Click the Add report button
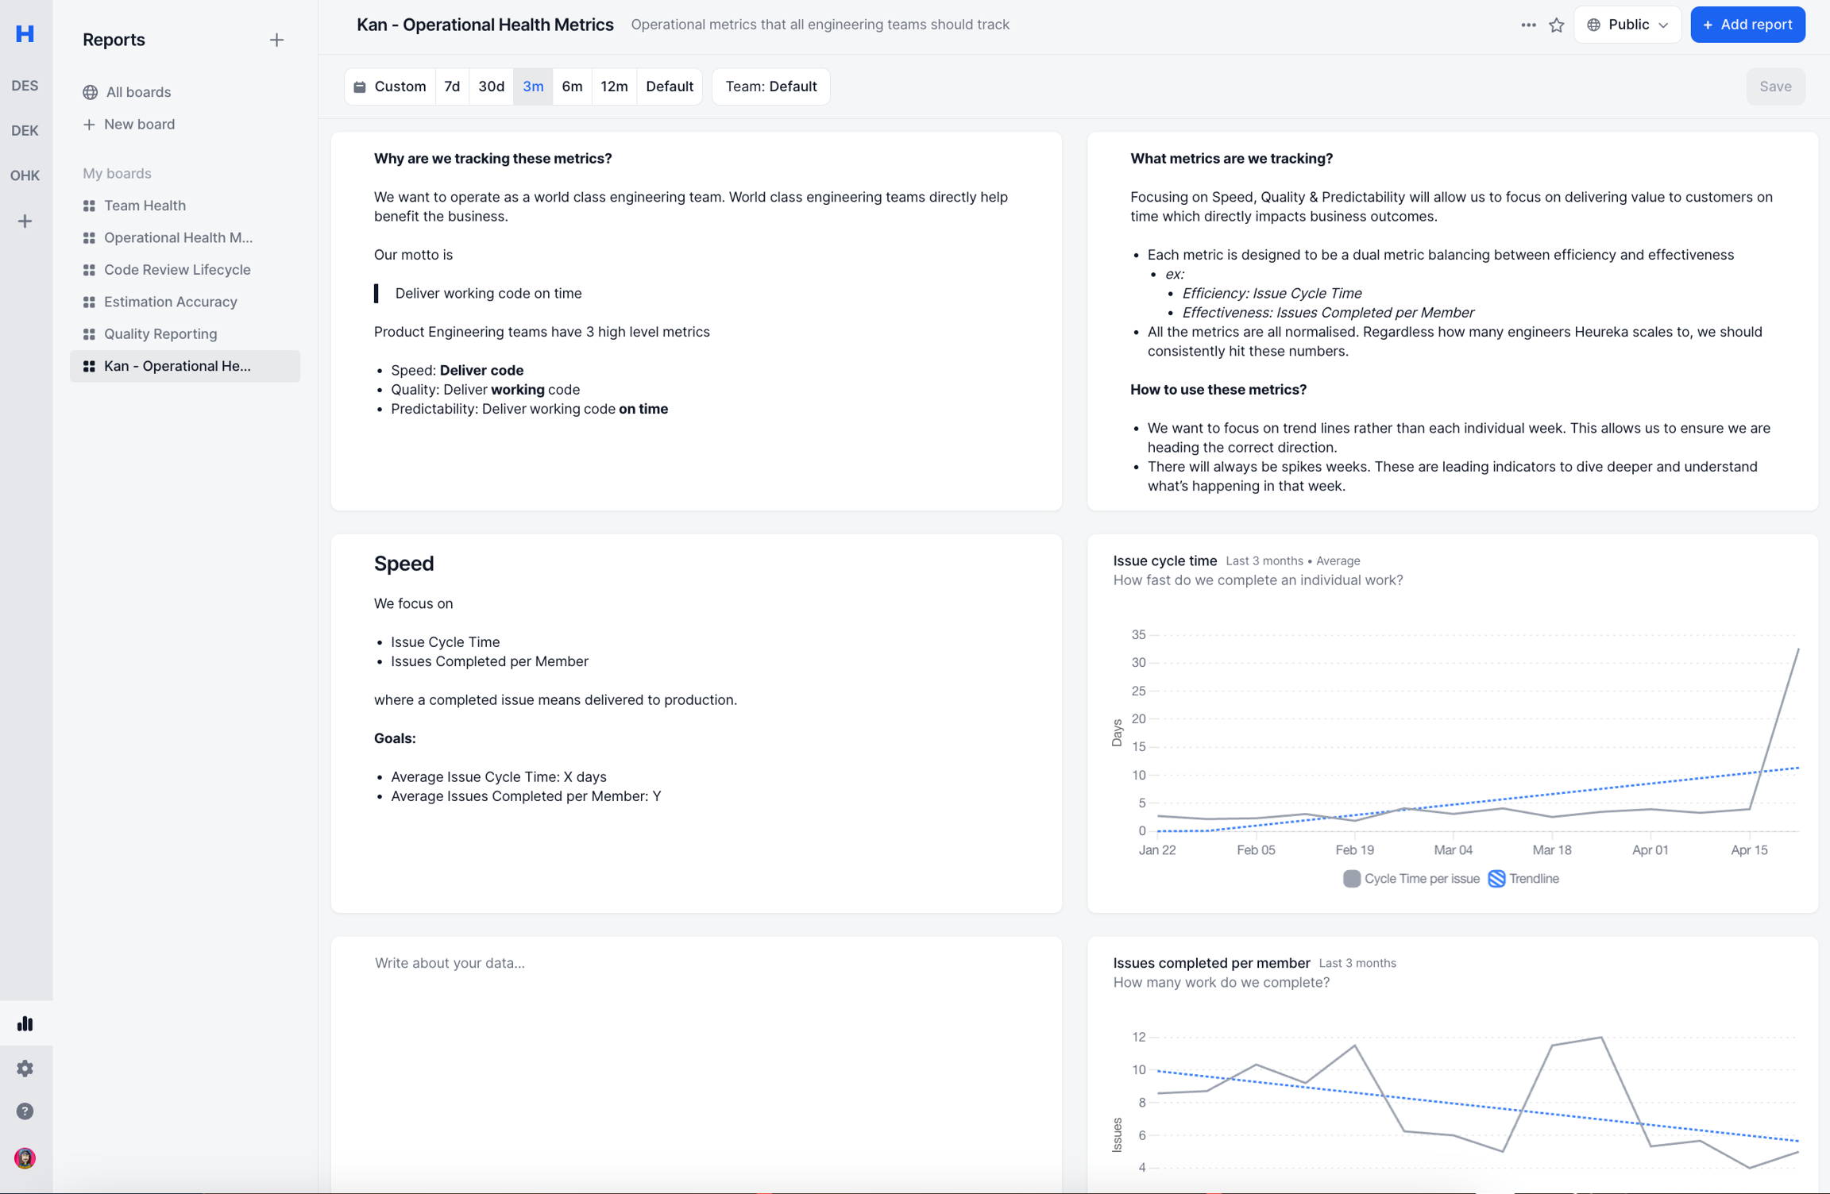 (x=1747, y=25)
